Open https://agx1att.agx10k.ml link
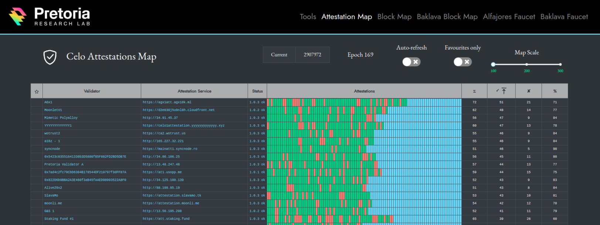 click(x=167, y=102)
